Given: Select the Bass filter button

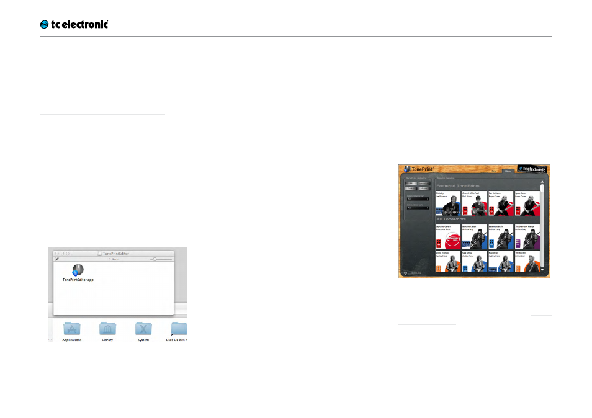Looking at the screenshot, I should [424, 189].
